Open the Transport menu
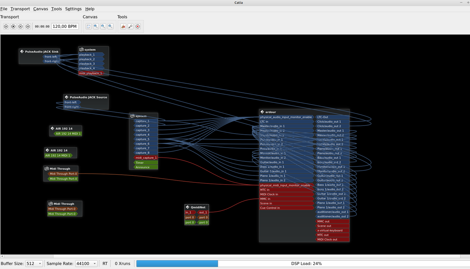The image size is (470, 269). [20, 9]
